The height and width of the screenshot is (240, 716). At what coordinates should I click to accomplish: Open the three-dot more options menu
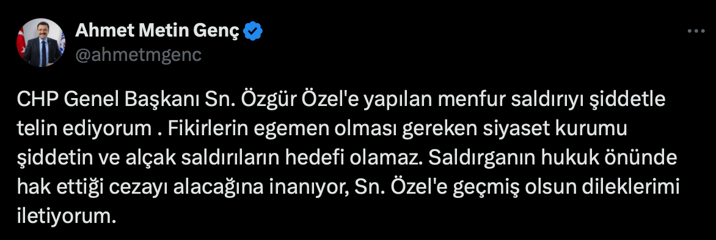[696, 32]
